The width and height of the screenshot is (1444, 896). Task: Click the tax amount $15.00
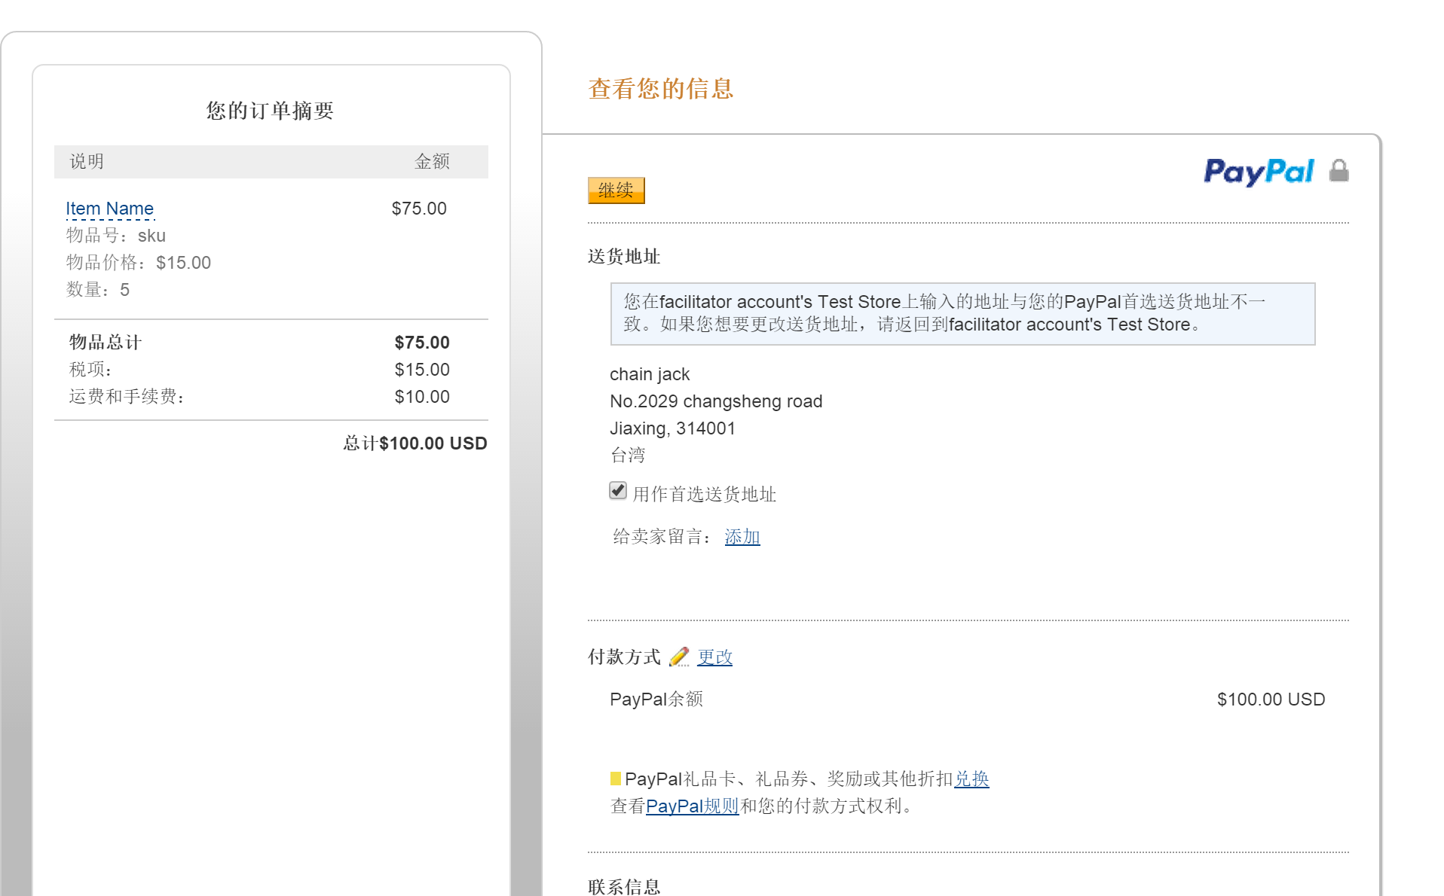pos(422,370)
